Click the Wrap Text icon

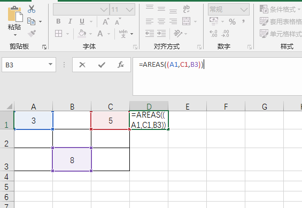(x=186, y=9)
